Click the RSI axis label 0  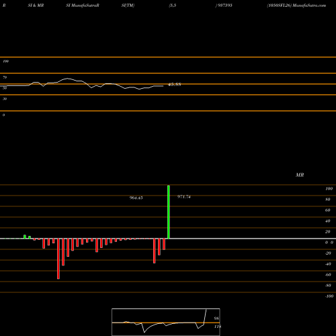coord(3,115)
